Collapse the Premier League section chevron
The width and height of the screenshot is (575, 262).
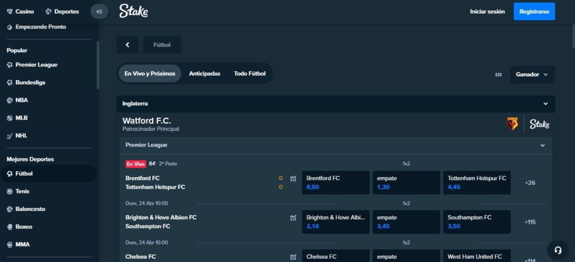pos(542,145)
